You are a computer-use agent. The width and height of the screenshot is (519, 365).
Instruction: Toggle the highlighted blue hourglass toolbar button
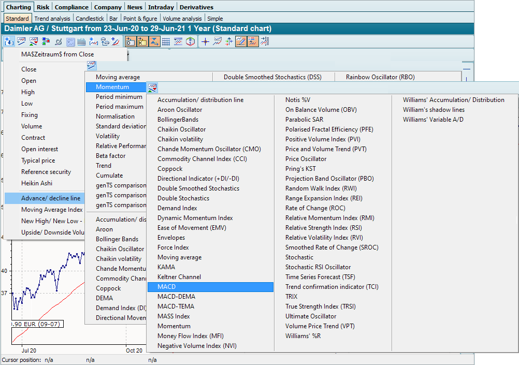154,42
